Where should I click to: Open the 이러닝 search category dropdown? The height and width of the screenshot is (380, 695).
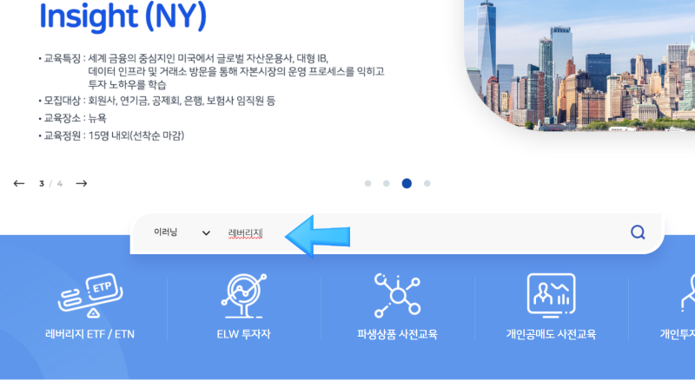point(182,233)
